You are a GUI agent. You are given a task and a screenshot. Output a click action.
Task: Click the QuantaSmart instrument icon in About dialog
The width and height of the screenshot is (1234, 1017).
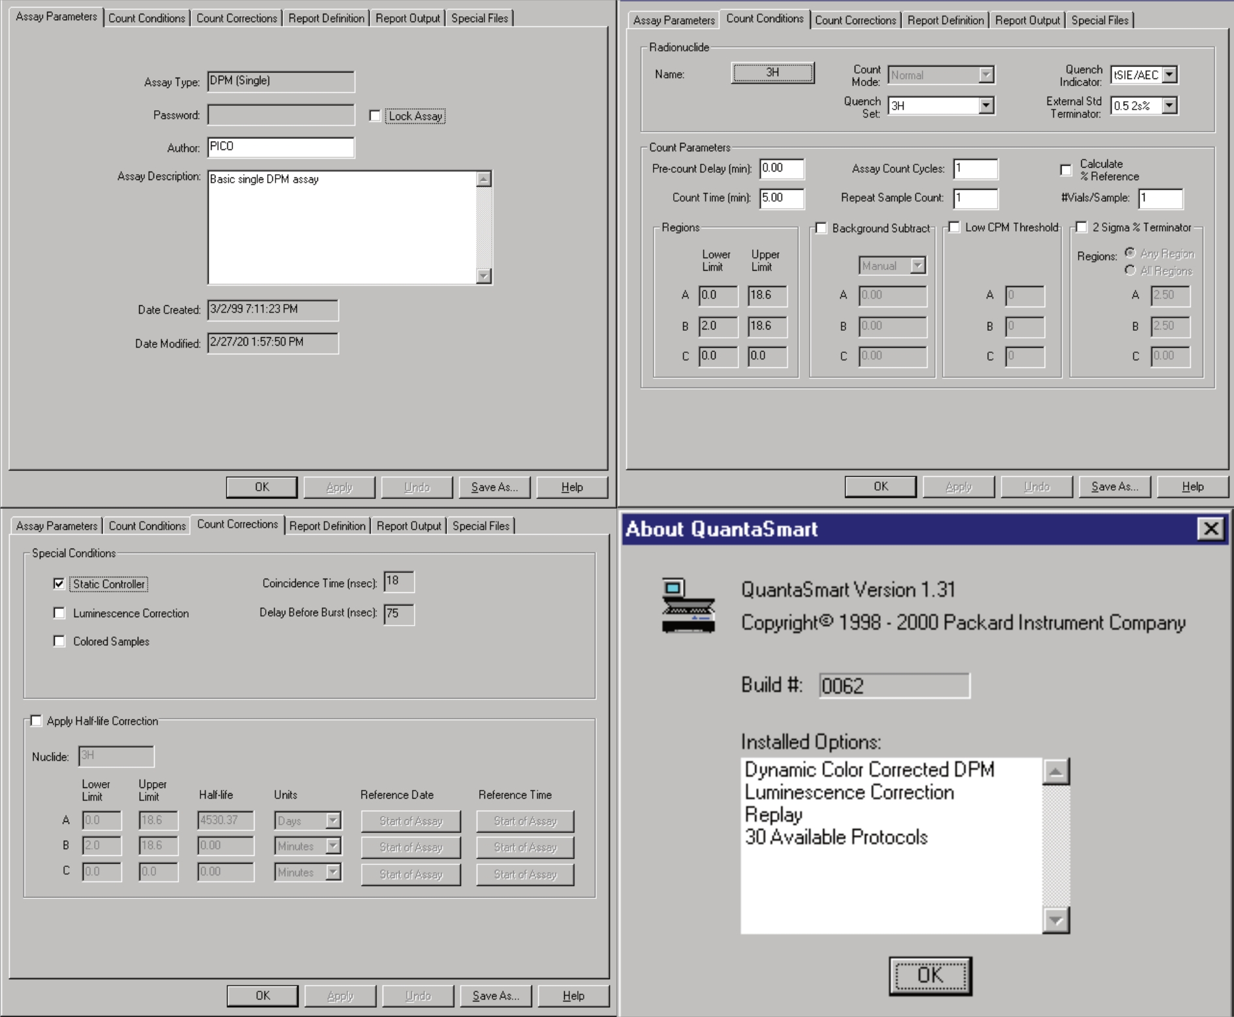point(688,605)
